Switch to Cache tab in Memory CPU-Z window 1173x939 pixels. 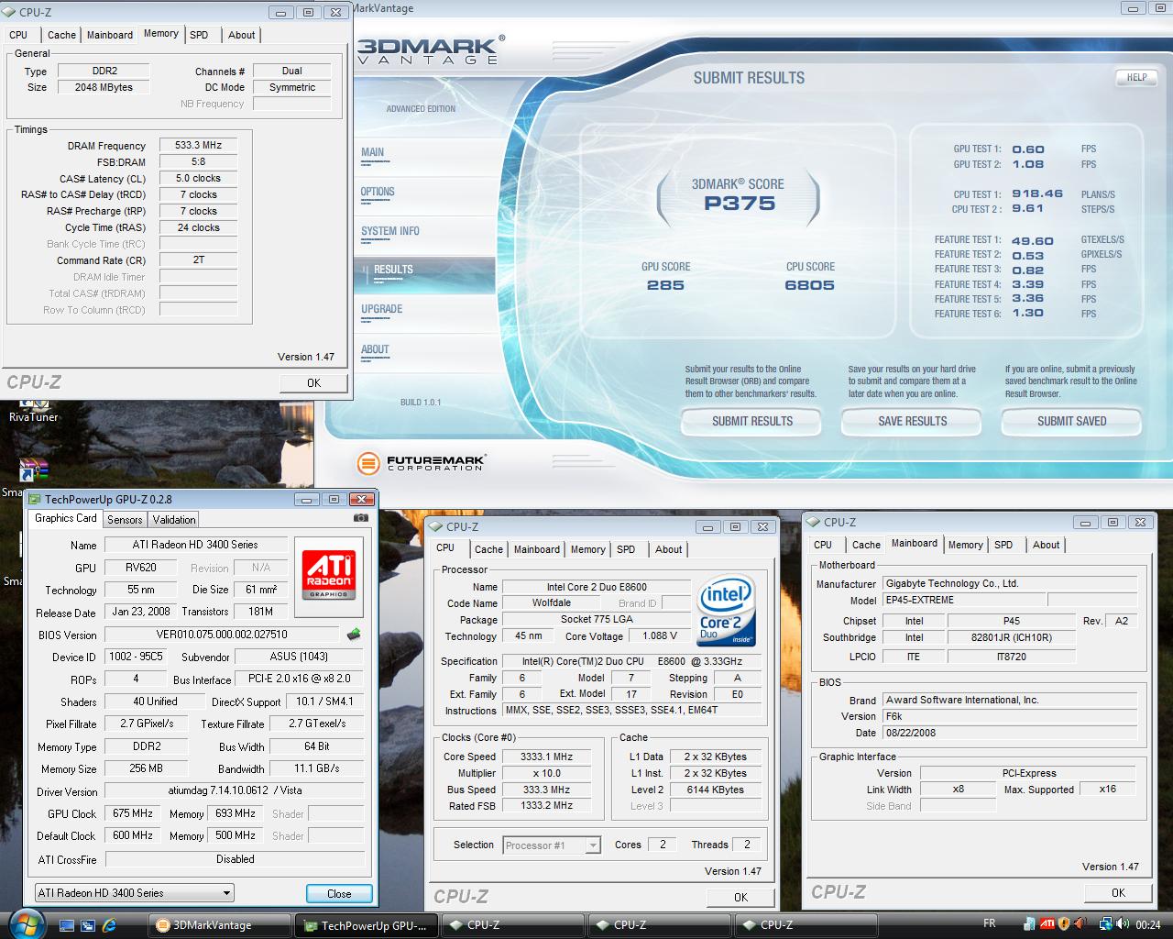pyautogui.click(x=61, y=35)
